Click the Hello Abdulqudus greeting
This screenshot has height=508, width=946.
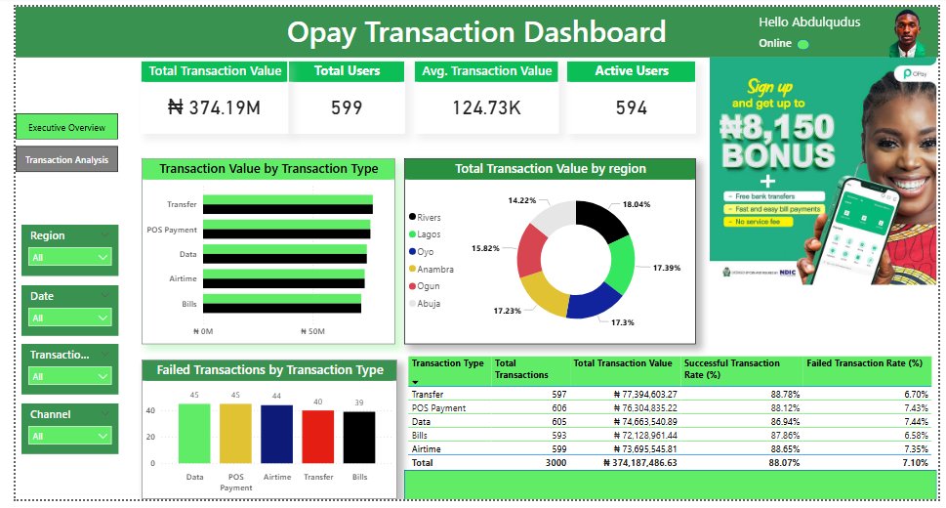click(809, 22)
